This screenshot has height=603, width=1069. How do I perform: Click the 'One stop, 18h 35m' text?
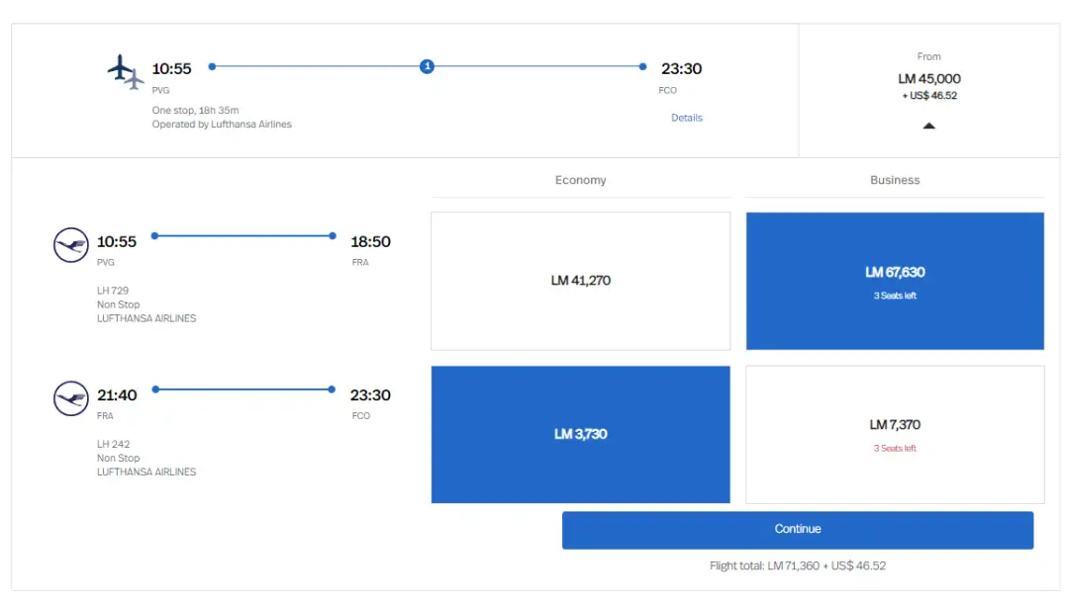[195, 111]
